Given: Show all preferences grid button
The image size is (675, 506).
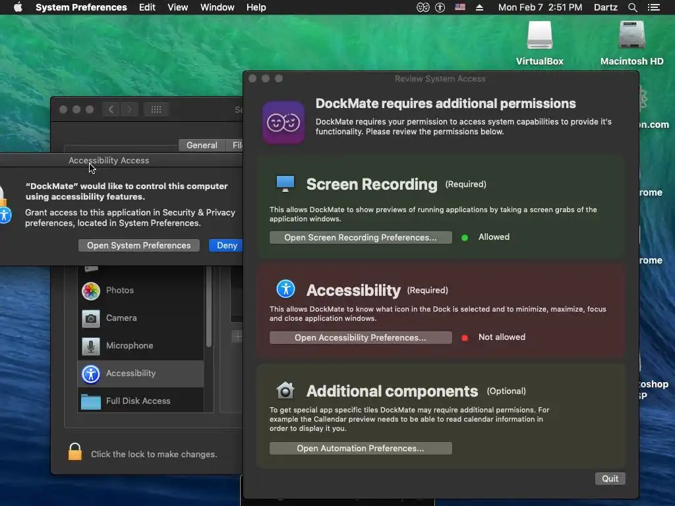Looking at the screenshot, I should click(x=156, y=109).
